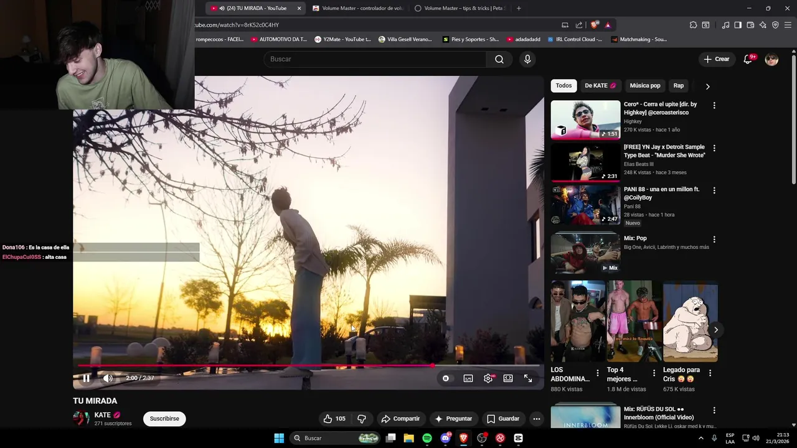Close the TU MIRADA YouTube tab
The image size is (797, 448).
[x=299, y=8]
